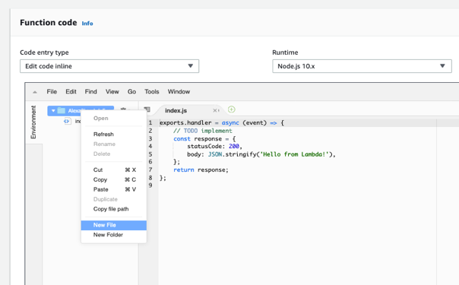Open the Tools menu
Image resolution: width=459 pixels, height=285 pixels.
(152, 92)
